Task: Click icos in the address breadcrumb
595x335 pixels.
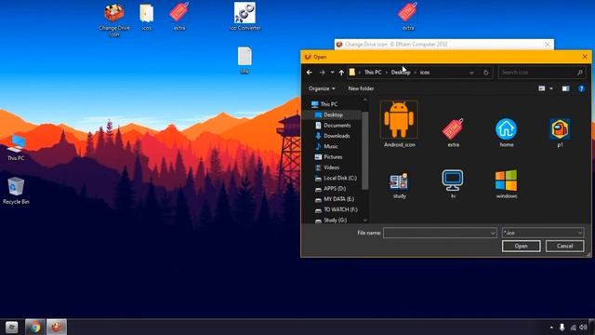Action: click(x=425, y=73)
